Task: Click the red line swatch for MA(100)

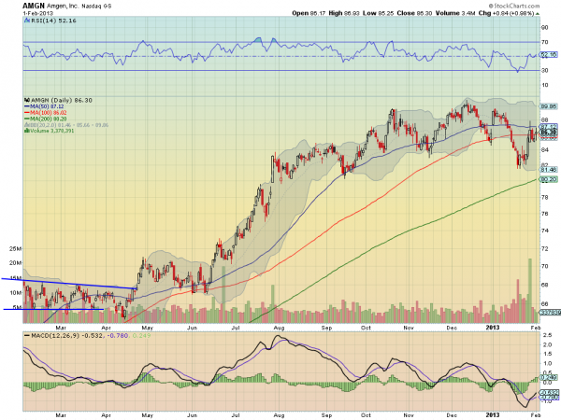Action: click(27, 113)
